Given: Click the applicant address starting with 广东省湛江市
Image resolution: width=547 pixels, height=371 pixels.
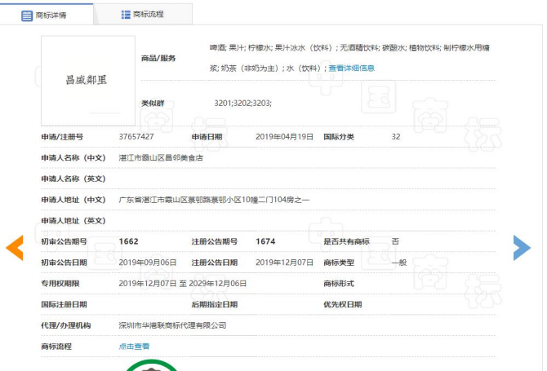Looking at the screenshot, I should tap(214, 200).
